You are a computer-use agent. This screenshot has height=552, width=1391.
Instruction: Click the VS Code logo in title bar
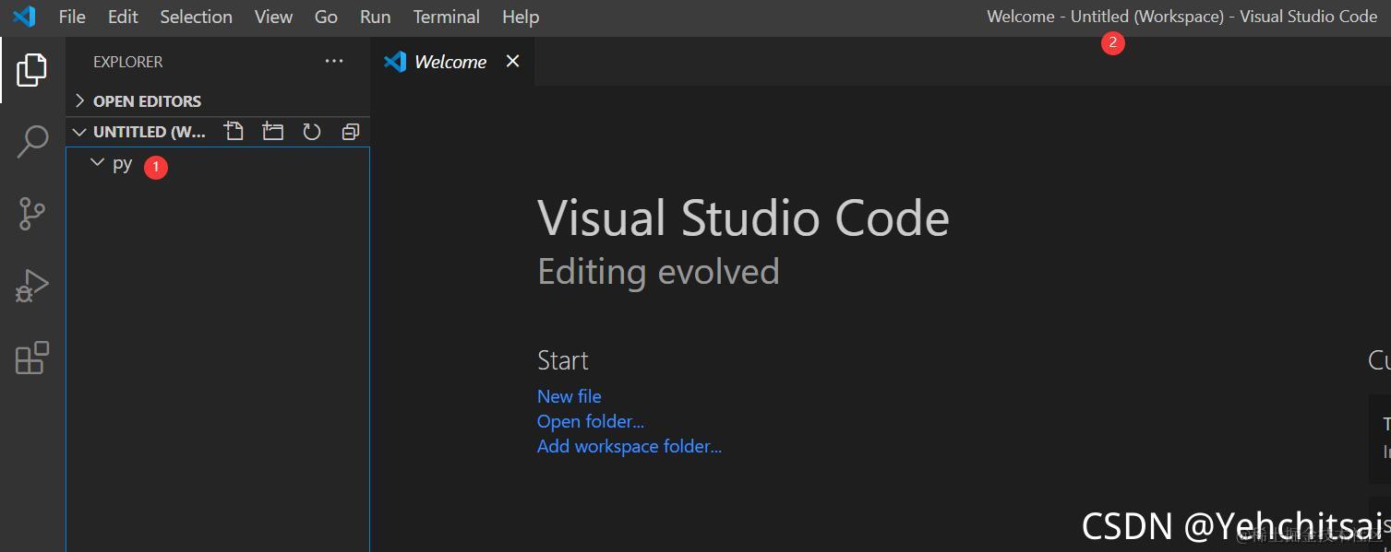point(24,17)
